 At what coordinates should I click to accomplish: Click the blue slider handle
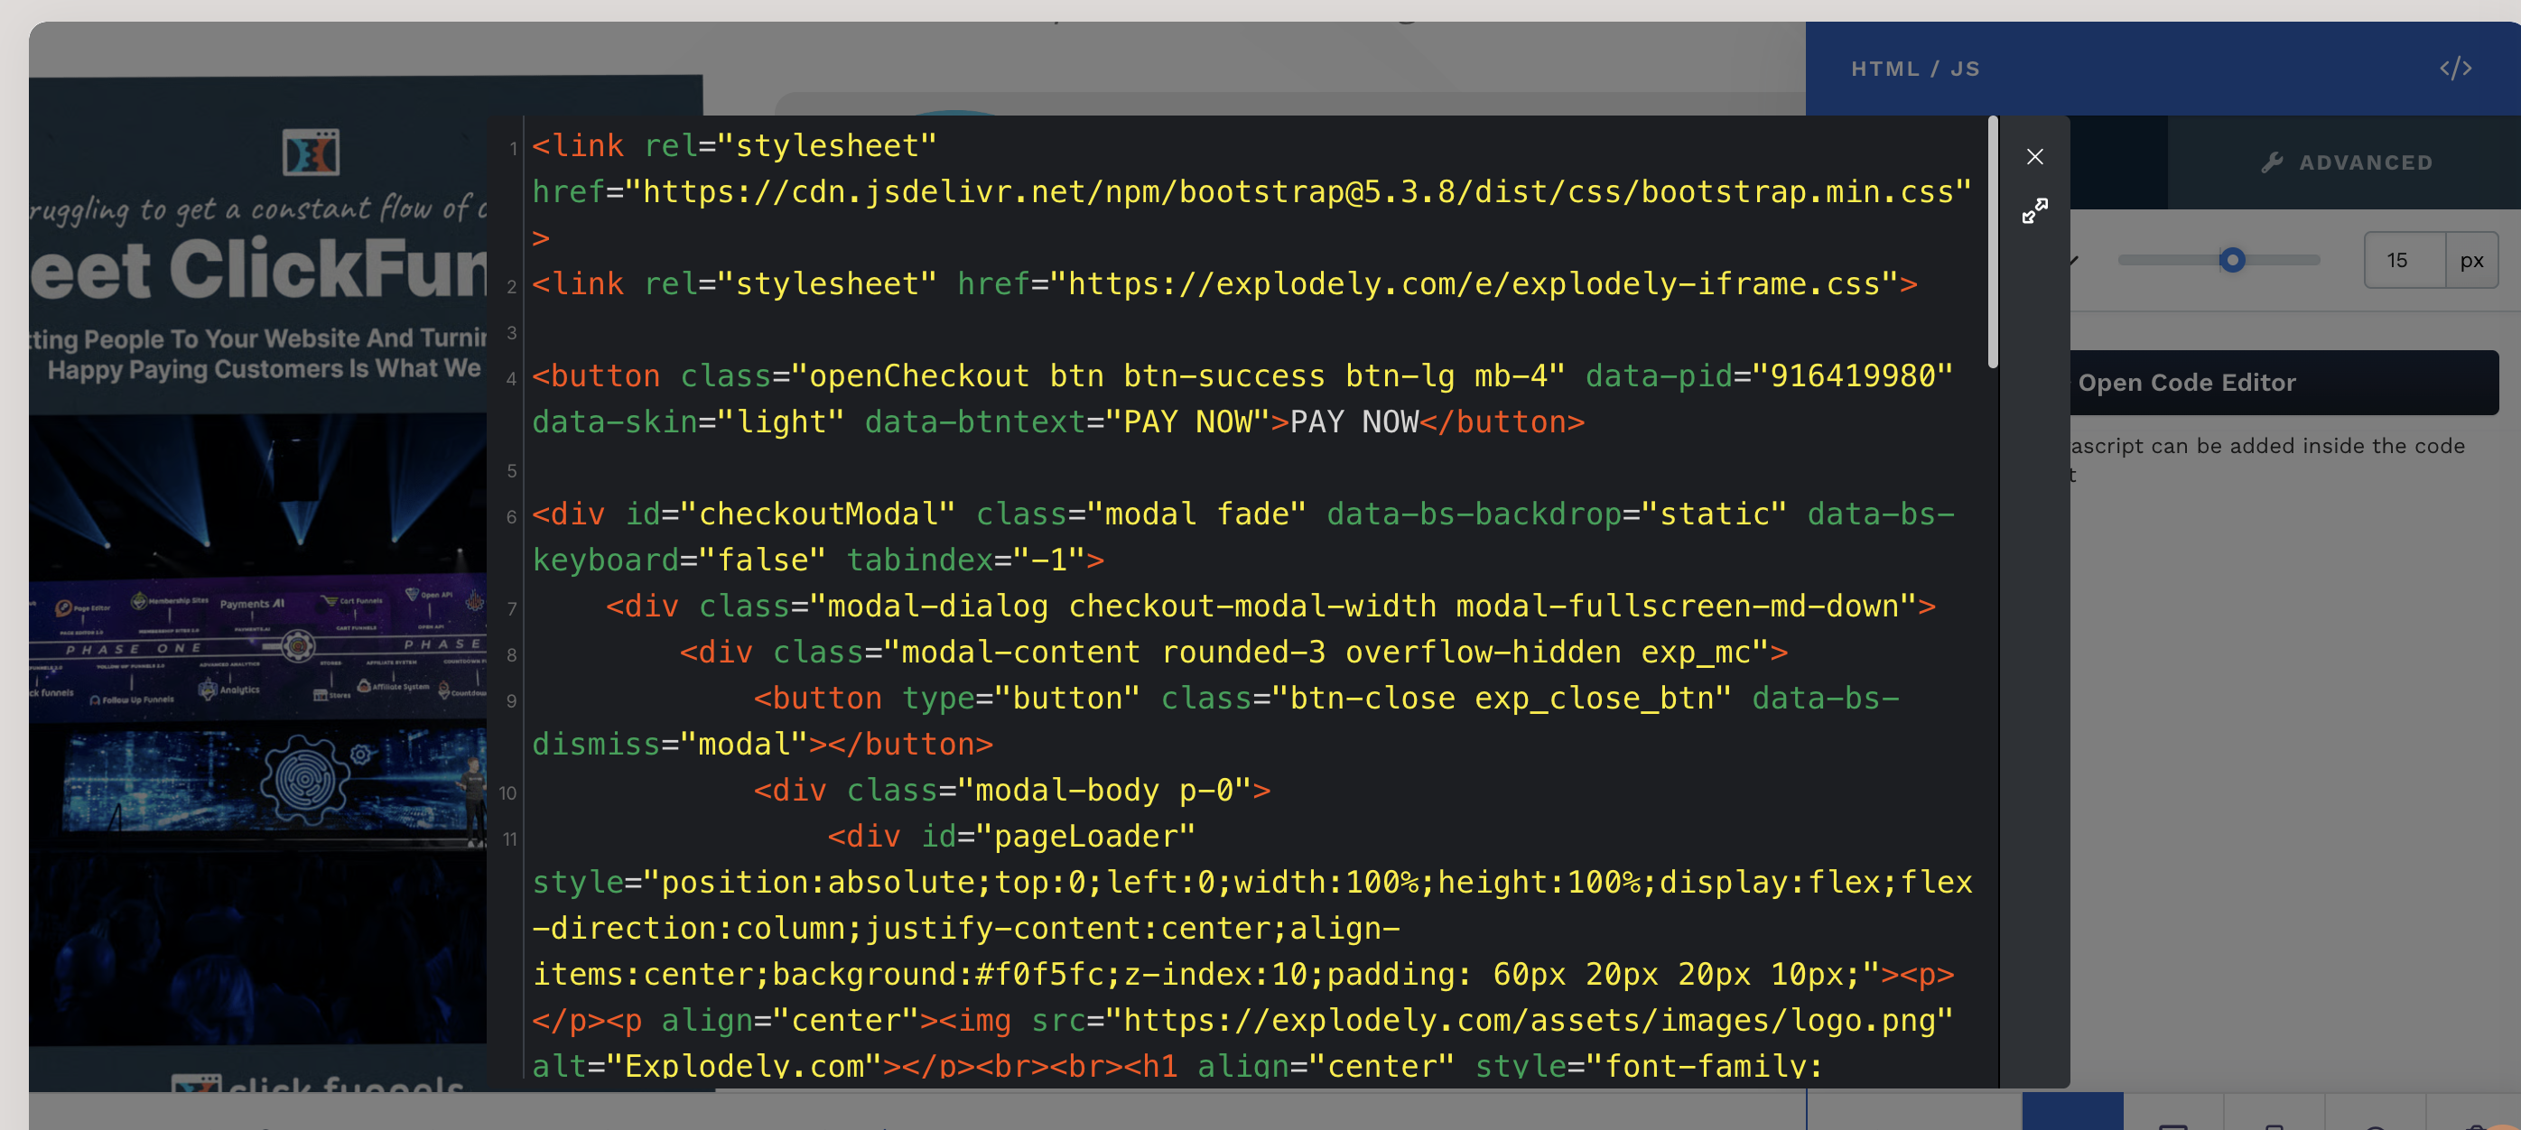coord(2232,260)
